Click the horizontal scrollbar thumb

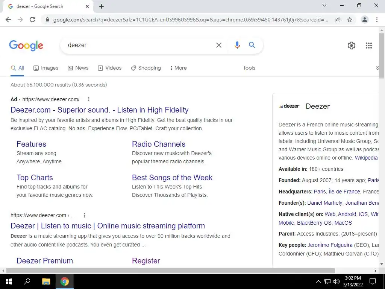point(171,271)
